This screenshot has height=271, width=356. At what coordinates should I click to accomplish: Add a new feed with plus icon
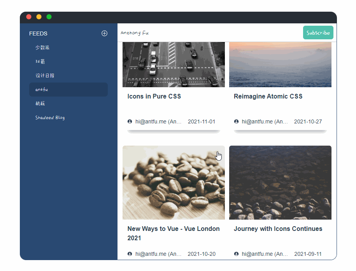(104, 33)
